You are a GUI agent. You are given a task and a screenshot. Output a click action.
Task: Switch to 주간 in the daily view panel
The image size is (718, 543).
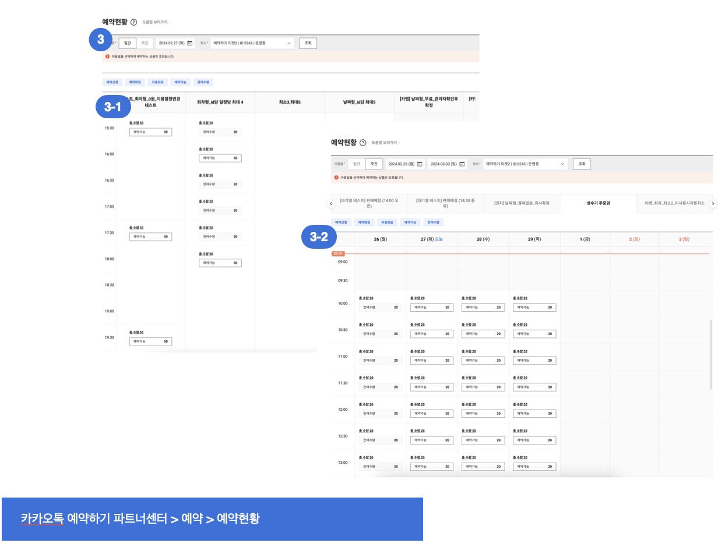point(145,43)
